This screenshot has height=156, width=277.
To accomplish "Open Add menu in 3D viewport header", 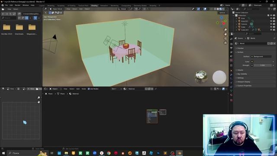I will coord(81,9).
